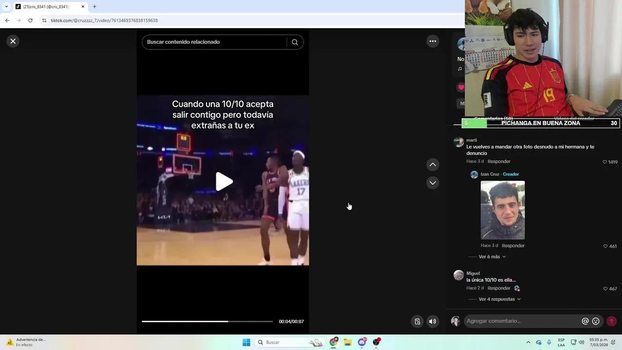This screenshot has height=350, width=622.
Task: Go to the next video with down arrow
Action: point(432,183)
